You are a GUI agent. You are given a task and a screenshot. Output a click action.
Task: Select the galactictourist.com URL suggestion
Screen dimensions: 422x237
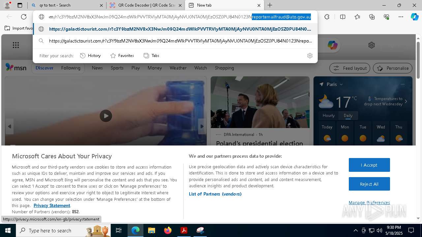tap(175, 29)
